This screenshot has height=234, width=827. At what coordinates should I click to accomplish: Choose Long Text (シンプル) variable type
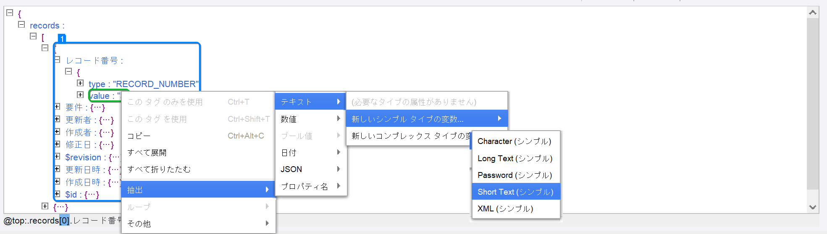coord(516,158)
